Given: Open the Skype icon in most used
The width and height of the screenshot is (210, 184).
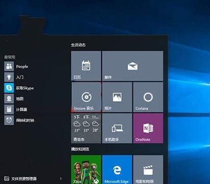Looking at the screenshot, I should 9,88.
